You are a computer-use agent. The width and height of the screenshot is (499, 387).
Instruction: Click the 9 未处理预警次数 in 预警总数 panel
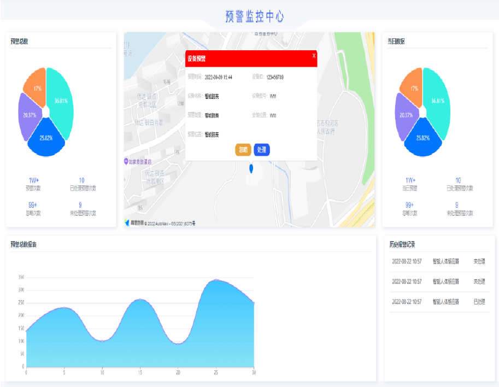click(x=81, y=208)
